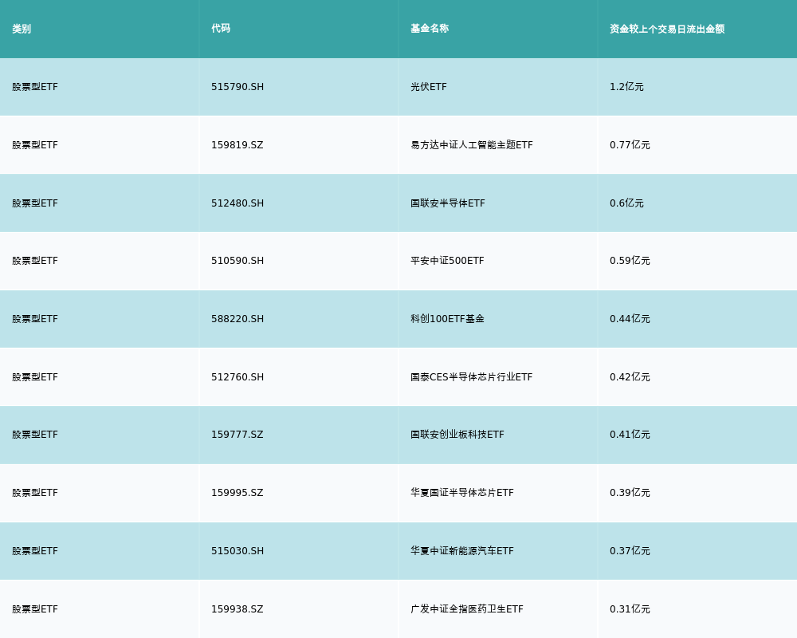Select code 510590.SH

pos(238,261)
